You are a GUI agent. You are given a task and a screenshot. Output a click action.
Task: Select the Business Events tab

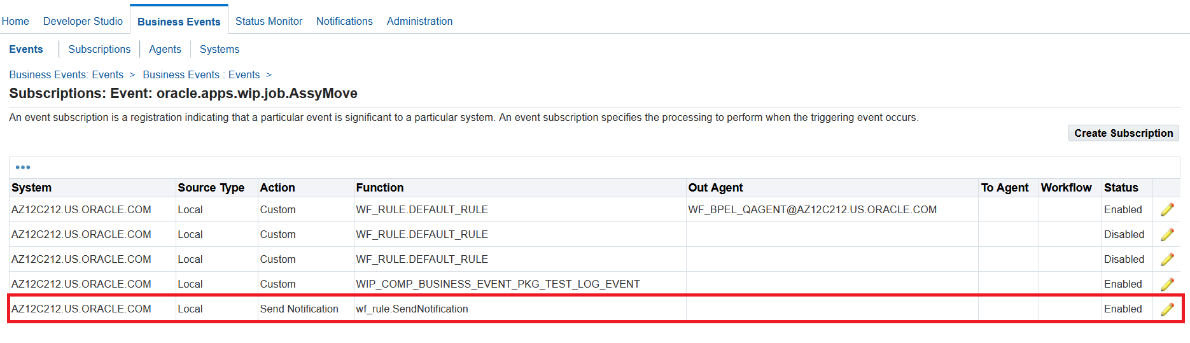coord(179,22)
